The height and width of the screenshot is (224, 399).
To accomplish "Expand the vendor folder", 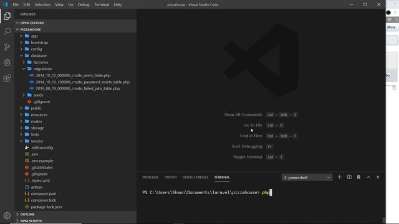I will point(37,141).
